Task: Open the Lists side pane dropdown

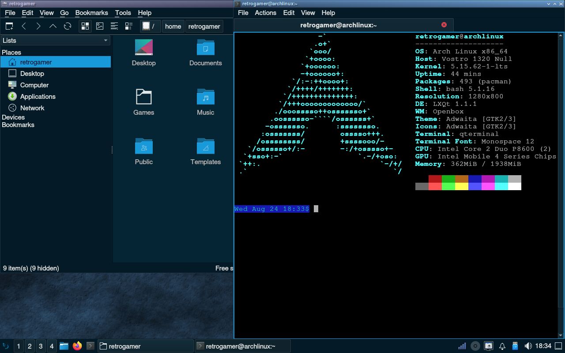Action: pos(56,40)
